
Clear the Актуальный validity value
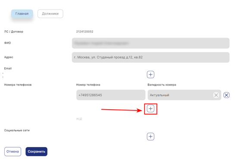pyautogui.click(x=216, y=95)
